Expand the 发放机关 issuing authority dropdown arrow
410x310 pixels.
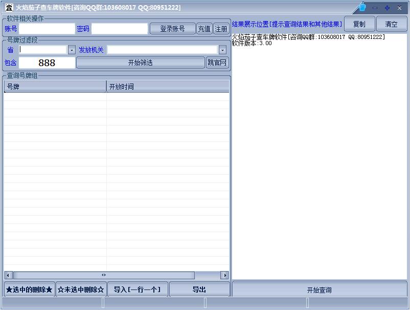pos(222,50)
